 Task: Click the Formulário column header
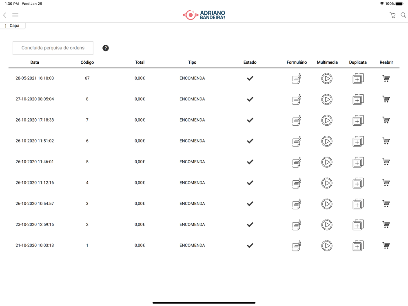(297, 62)
